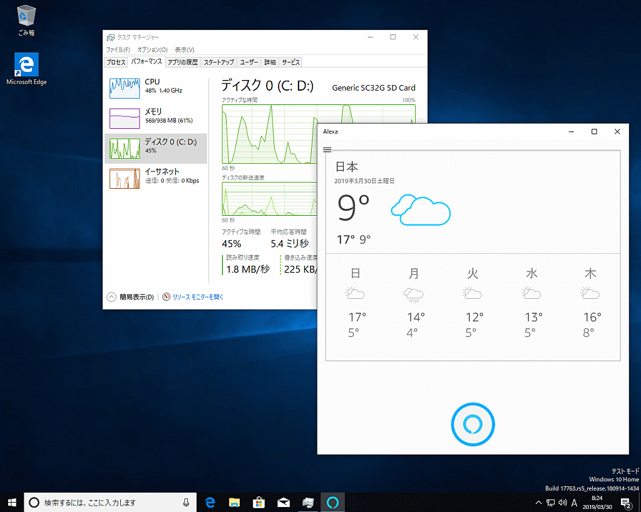Viewport: 641px width, 512px height.
Task: Switch to the プロセス tab
Action: [116, 62]
